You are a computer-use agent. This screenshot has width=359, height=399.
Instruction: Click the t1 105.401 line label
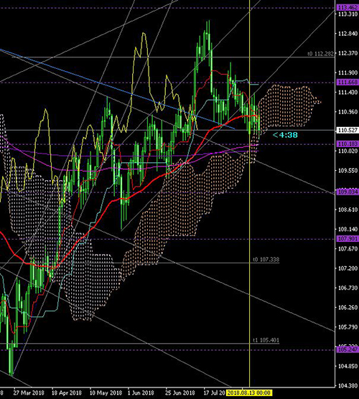pyautogui.click(x=266, y=340)
